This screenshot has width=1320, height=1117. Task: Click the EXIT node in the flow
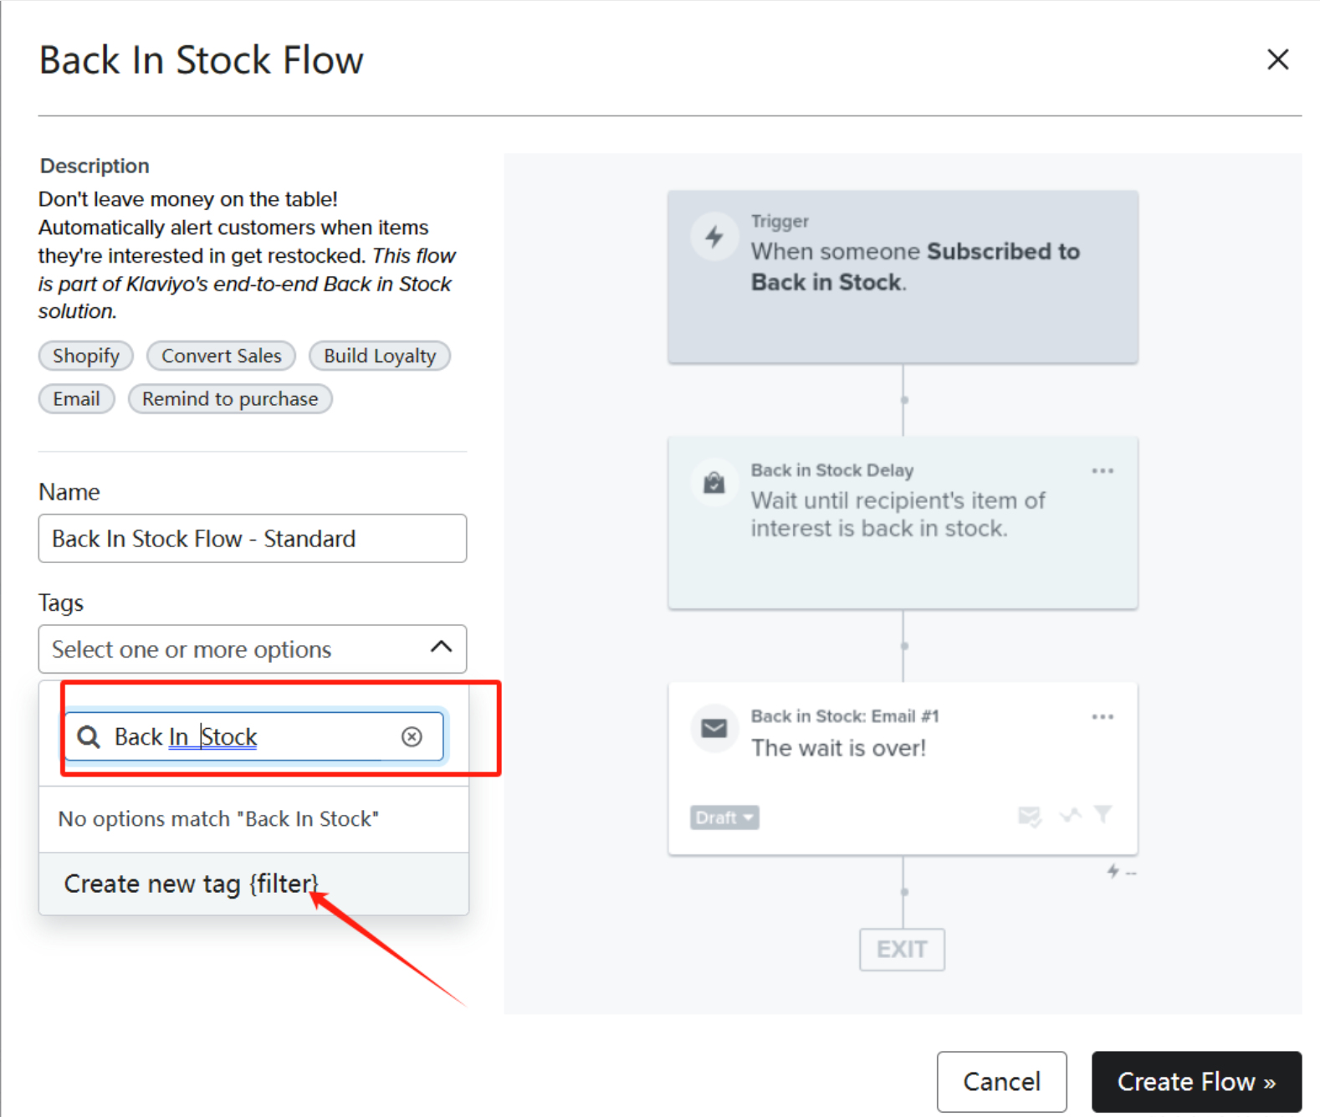click(x=902, y=950)
